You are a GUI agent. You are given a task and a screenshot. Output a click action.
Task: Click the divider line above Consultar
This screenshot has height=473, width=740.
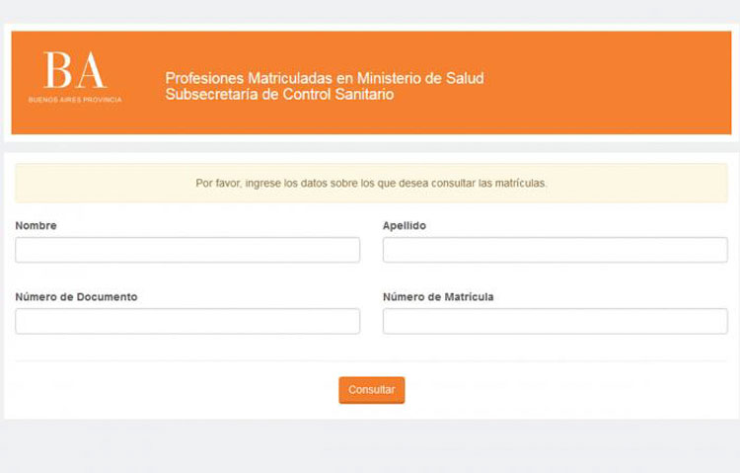coord(371,361)
